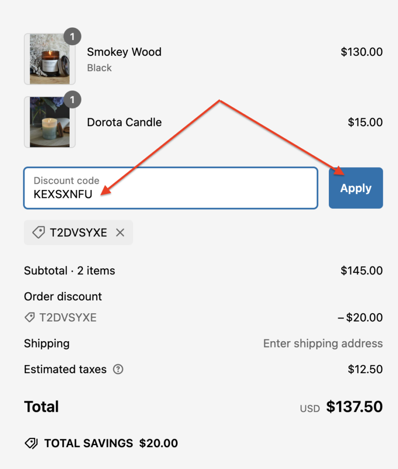
Task: Click the tag icon under Order discount
Action: [30, 317]
